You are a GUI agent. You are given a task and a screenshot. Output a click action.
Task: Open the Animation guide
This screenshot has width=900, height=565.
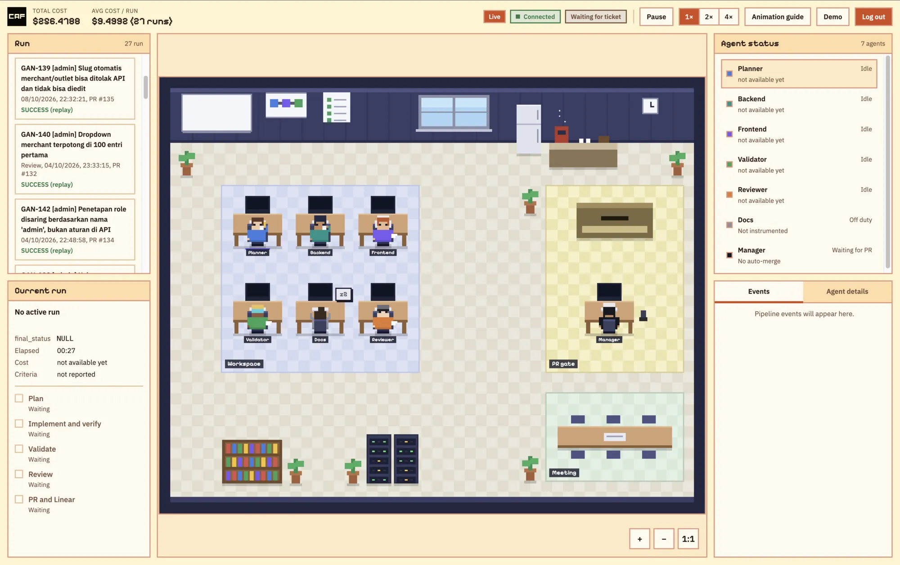tap(778, 17)
